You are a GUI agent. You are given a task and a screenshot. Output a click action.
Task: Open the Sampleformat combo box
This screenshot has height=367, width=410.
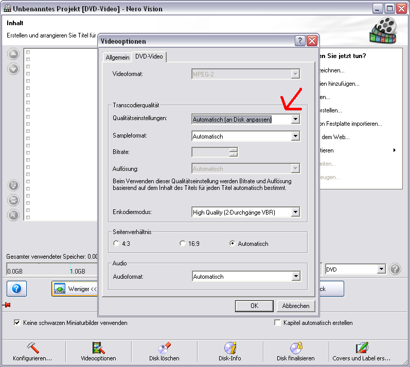(x=295, y=137)
